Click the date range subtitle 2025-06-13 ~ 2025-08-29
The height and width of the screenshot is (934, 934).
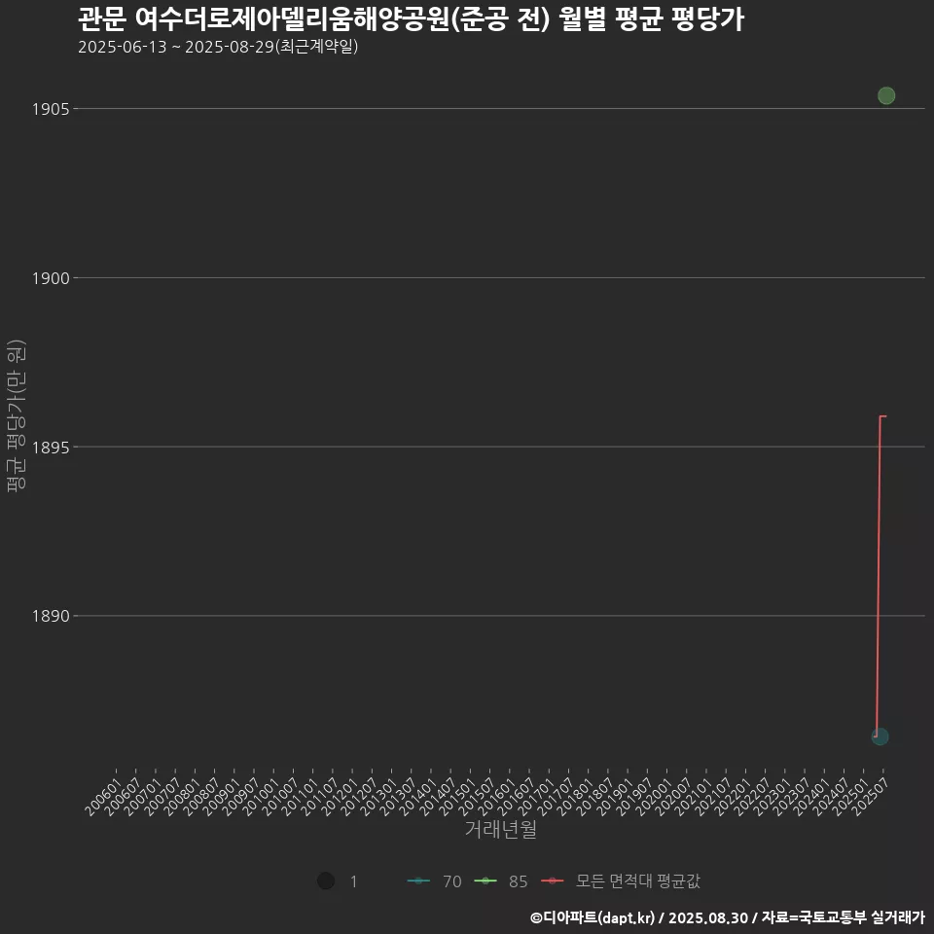click(x=176, y=47)
